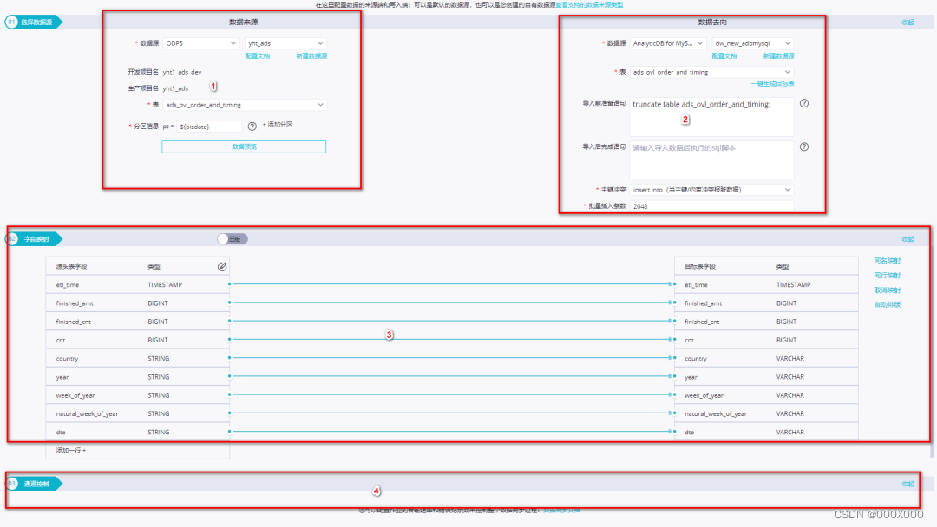The width and height of the screenshot is (937, 527).
Task: Click the help icon beside the partition field
Action: pos(252,127)
